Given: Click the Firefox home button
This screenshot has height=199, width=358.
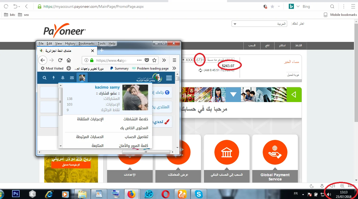Looking at the screenshot, I should (x=69, y=60).
